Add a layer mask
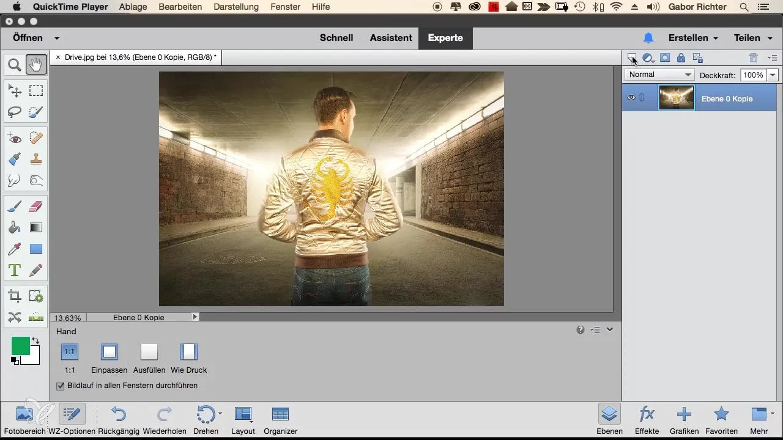 pos(665,58)
